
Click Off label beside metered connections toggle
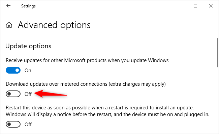coord(28,94)
